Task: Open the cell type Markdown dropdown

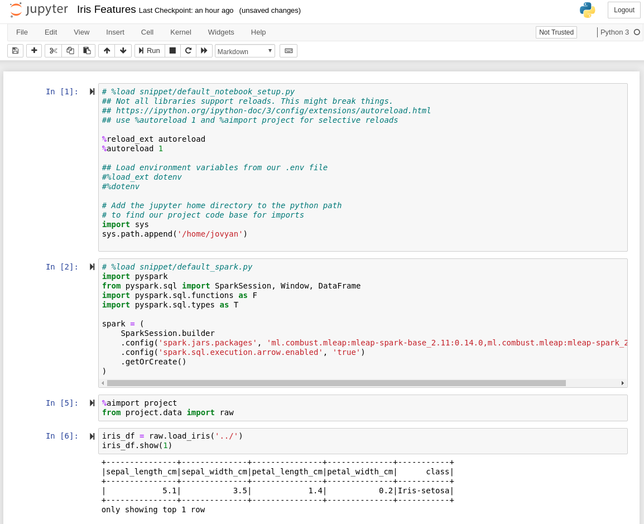Action: coord(245,51)
